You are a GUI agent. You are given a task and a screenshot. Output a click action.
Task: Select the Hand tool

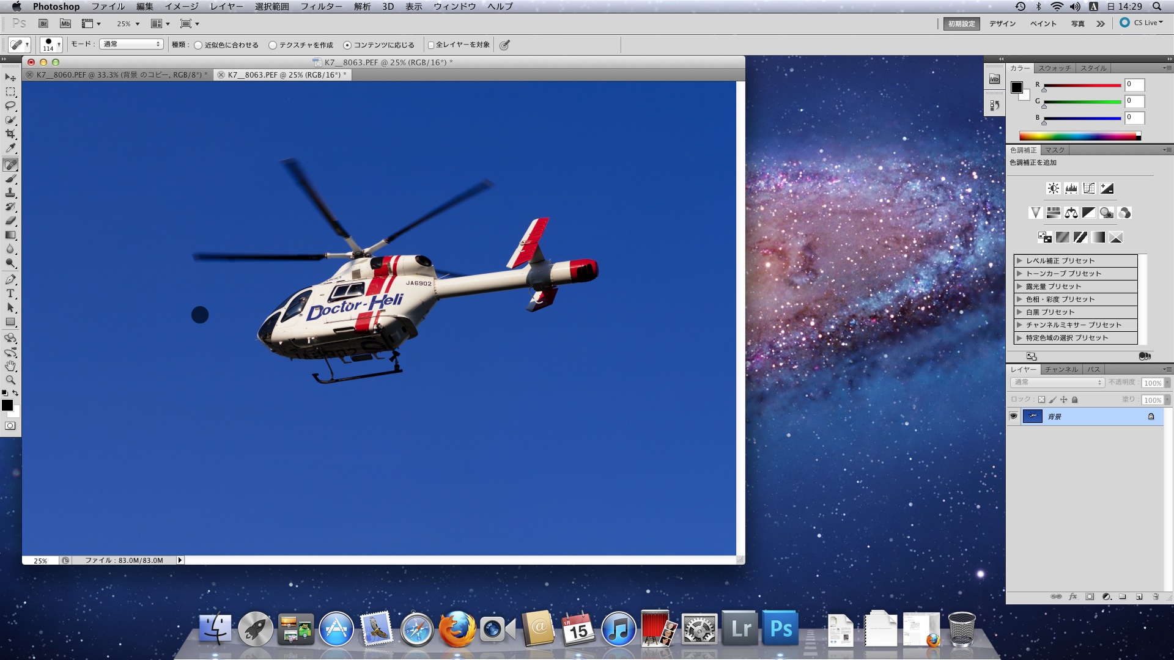click(x=10, y=366)
